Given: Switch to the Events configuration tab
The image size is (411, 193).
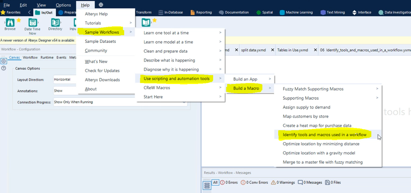Looking at the screenshot, I should pyautogui.click(x=61, y=57).
